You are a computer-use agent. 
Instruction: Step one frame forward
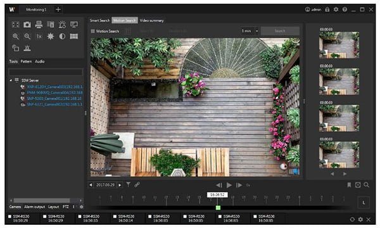click(x=239, y=185)
